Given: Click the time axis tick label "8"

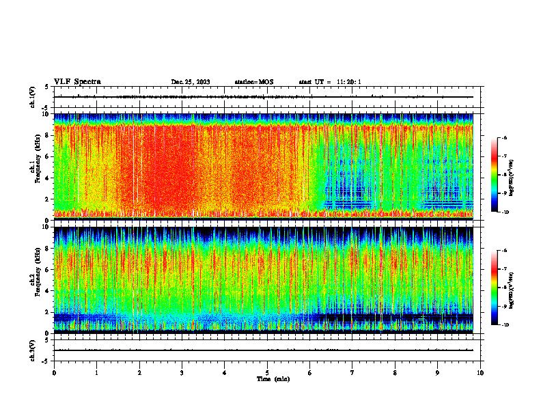Looking at the screenshot, I should [395, 373].
